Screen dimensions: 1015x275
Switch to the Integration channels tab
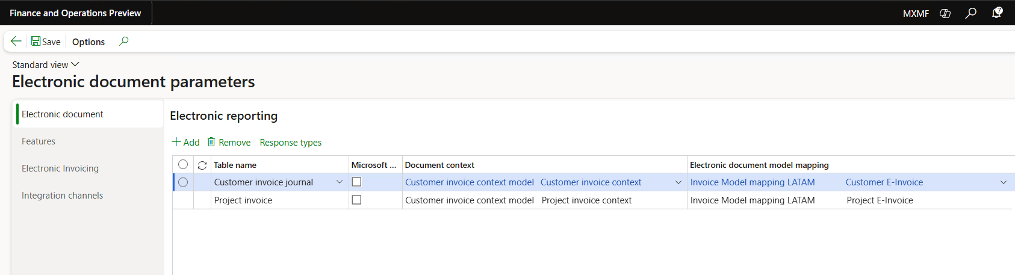(x=89, y=196)
